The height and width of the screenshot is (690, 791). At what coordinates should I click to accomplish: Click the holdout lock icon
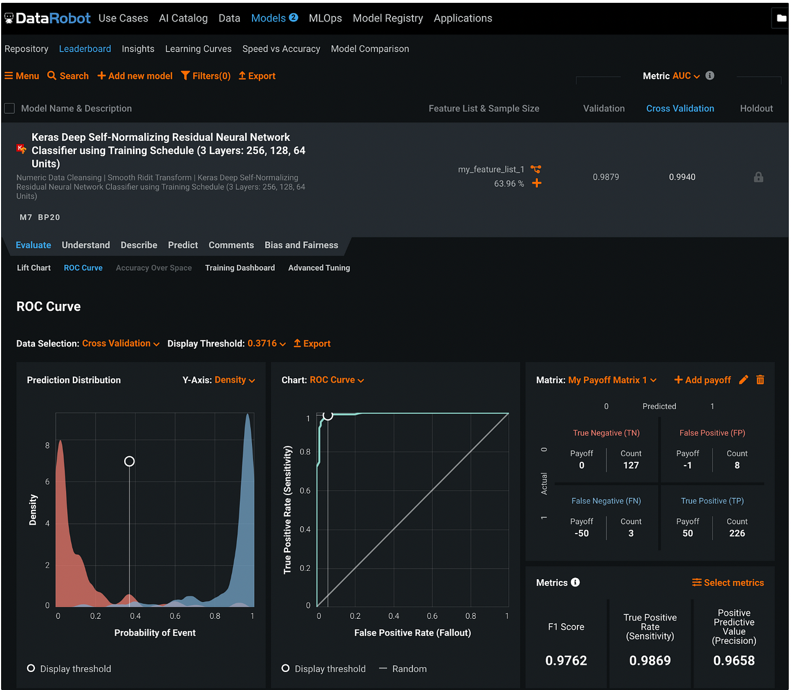click(x=758, y=177)
